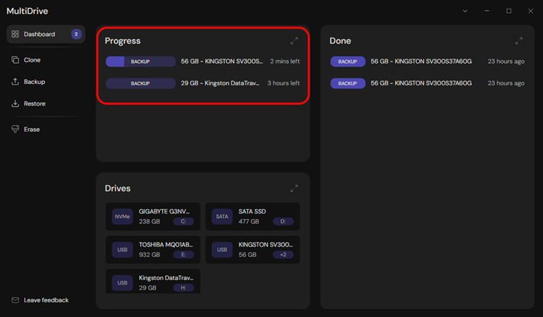Select the TOSHIBA USB drive entry
This screenshot has height=317, width=543.
(152, 250)
